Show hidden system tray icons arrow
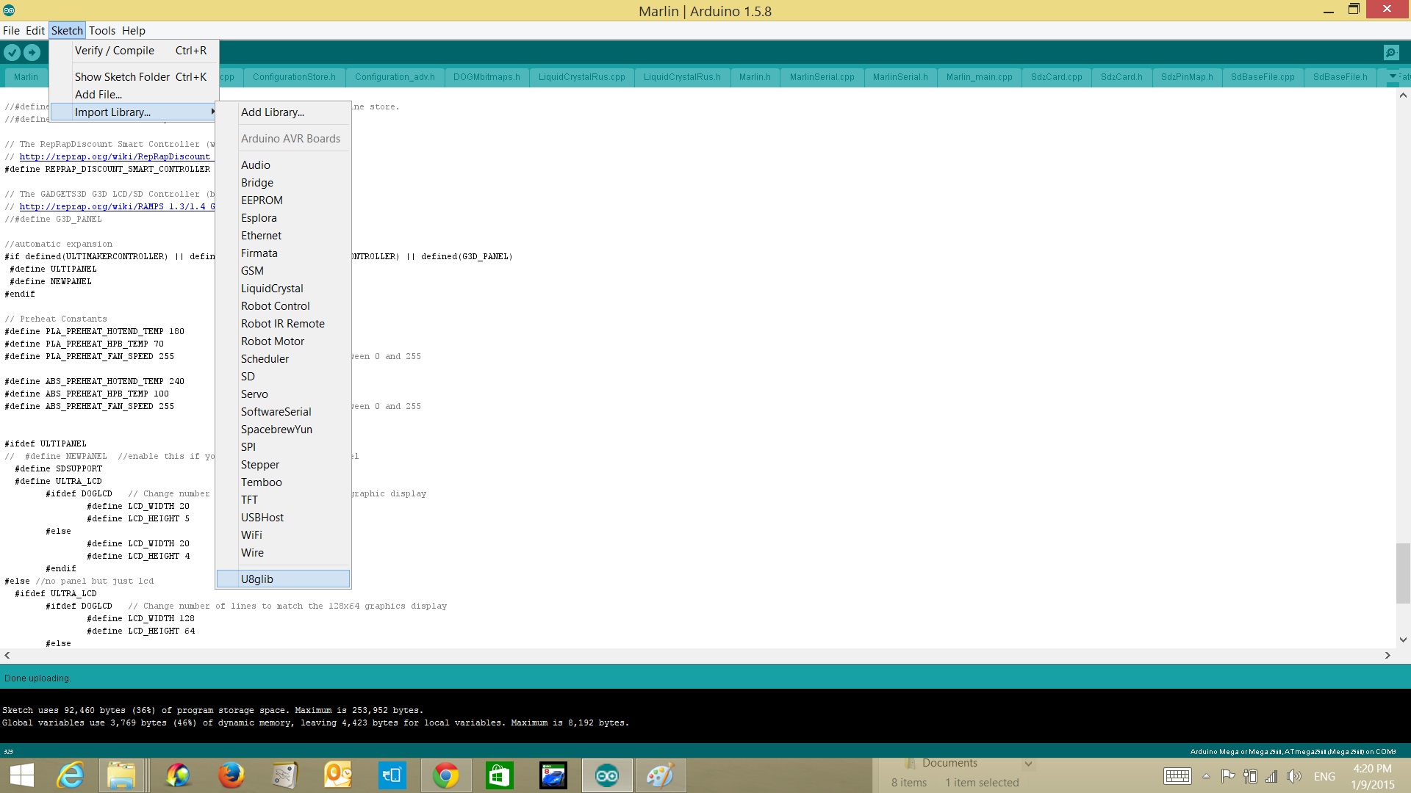The image size is (1411, 793). tap(1206, 776)
